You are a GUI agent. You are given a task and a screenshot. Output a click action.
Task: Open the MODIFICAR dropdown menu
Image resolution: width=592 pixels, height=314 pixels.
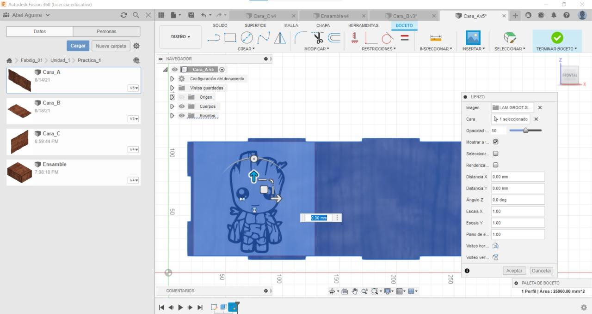pyautogui.click(x=317, y=49)
